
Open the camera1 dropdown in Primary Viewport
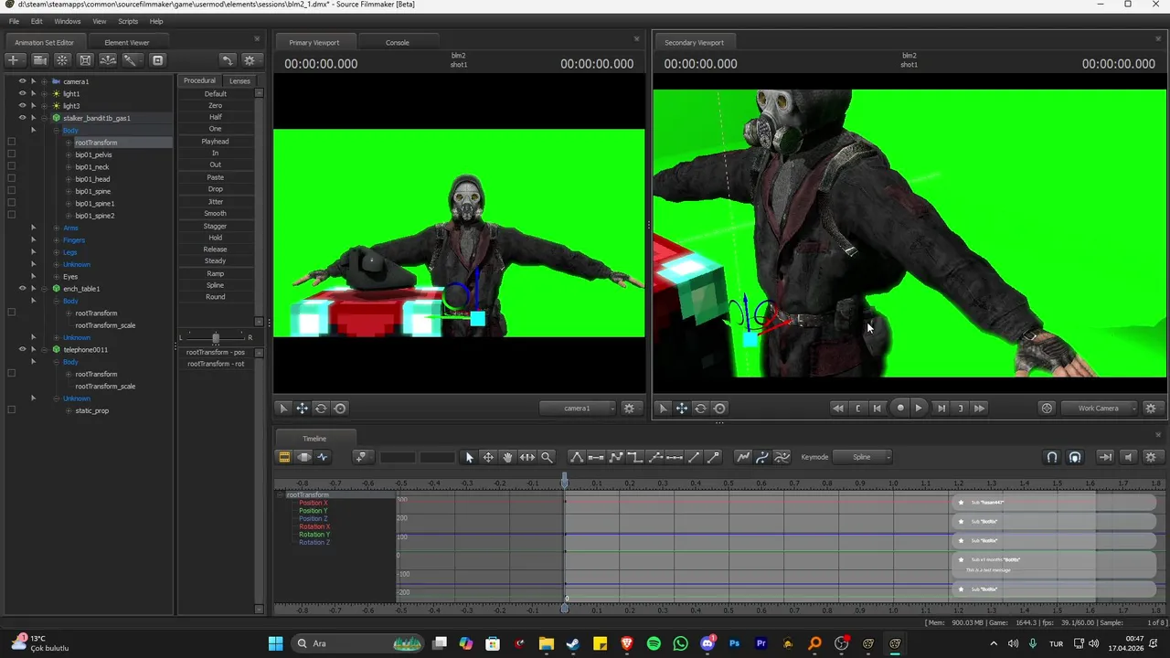[x=577, y=409]
